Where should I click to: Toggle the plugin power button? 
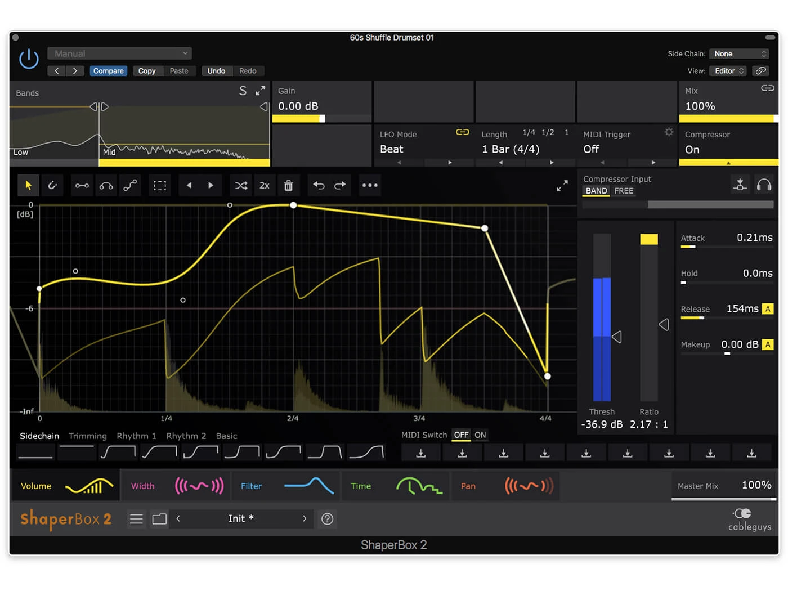point(29,59)
